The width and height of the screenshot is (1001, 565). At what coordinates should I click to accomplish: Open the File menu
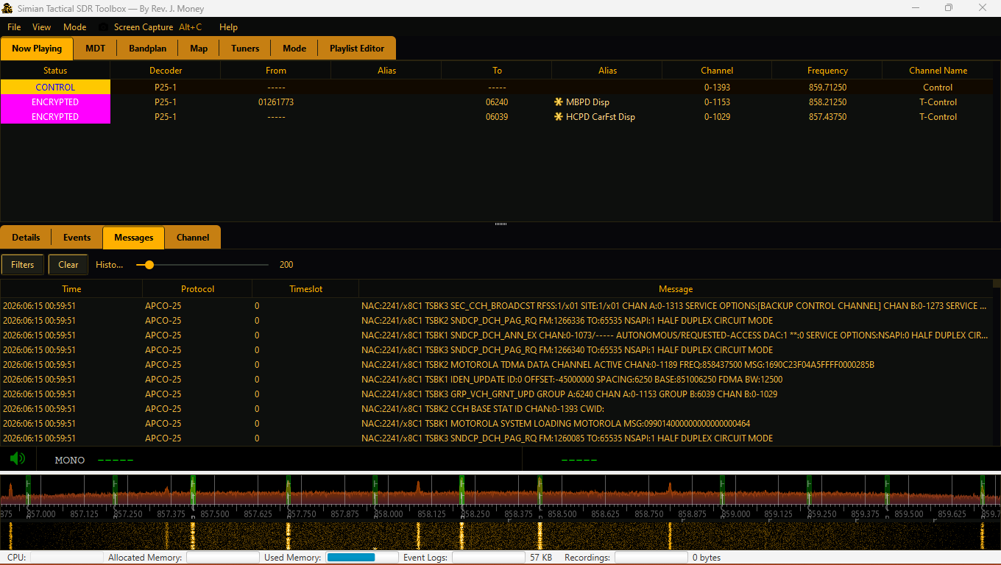point(14,27)
